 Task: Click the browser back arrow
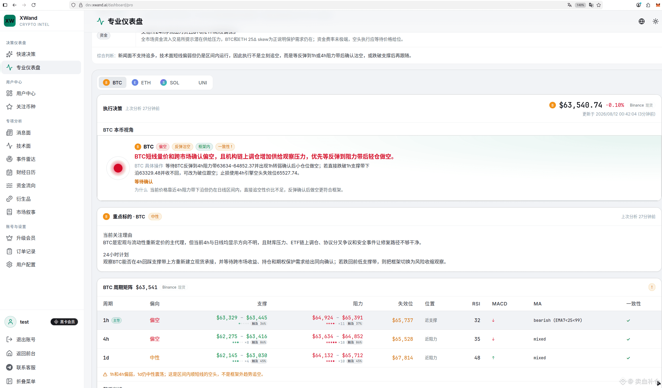[x=15, y=5]
